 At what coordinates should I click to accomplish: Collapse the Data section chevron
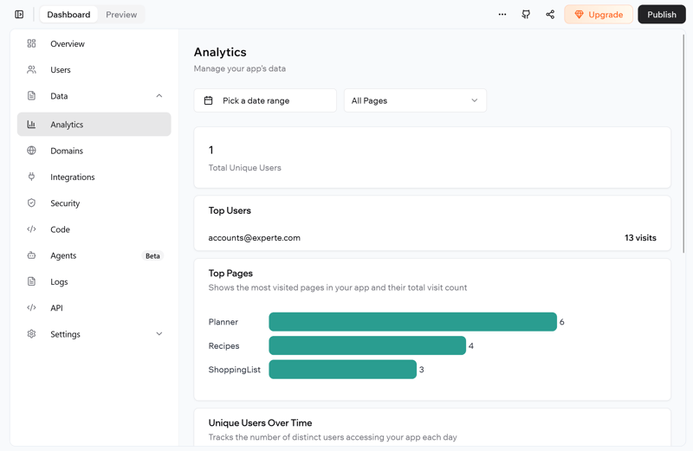coord(159,96)
